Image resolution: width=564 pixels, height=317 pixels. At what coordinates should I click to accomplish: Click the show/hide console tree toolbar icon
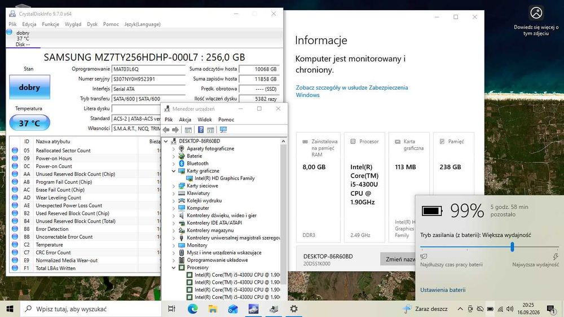click(188, 130)
